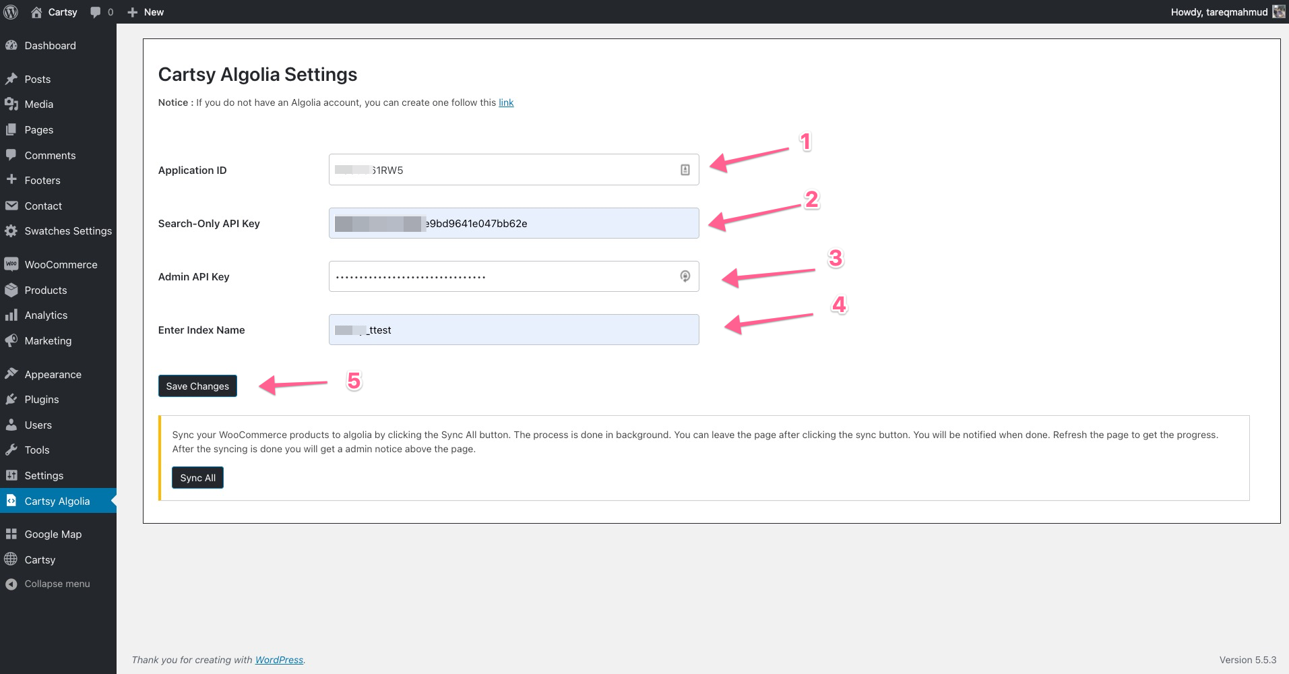Click the Comments sidebar bubble icon
The width and height of the screenshot is (1289, 674).
[11, 155]
